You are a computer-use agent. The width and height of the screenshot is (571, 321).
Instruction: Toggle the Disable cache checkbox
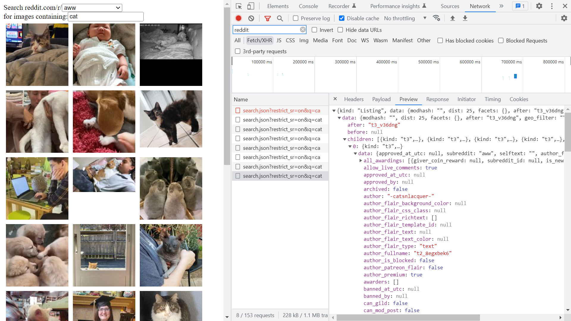(x=341, y=18)
